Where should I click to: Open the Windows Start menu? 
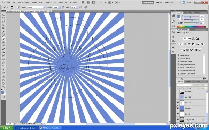[x=7, y=128]
